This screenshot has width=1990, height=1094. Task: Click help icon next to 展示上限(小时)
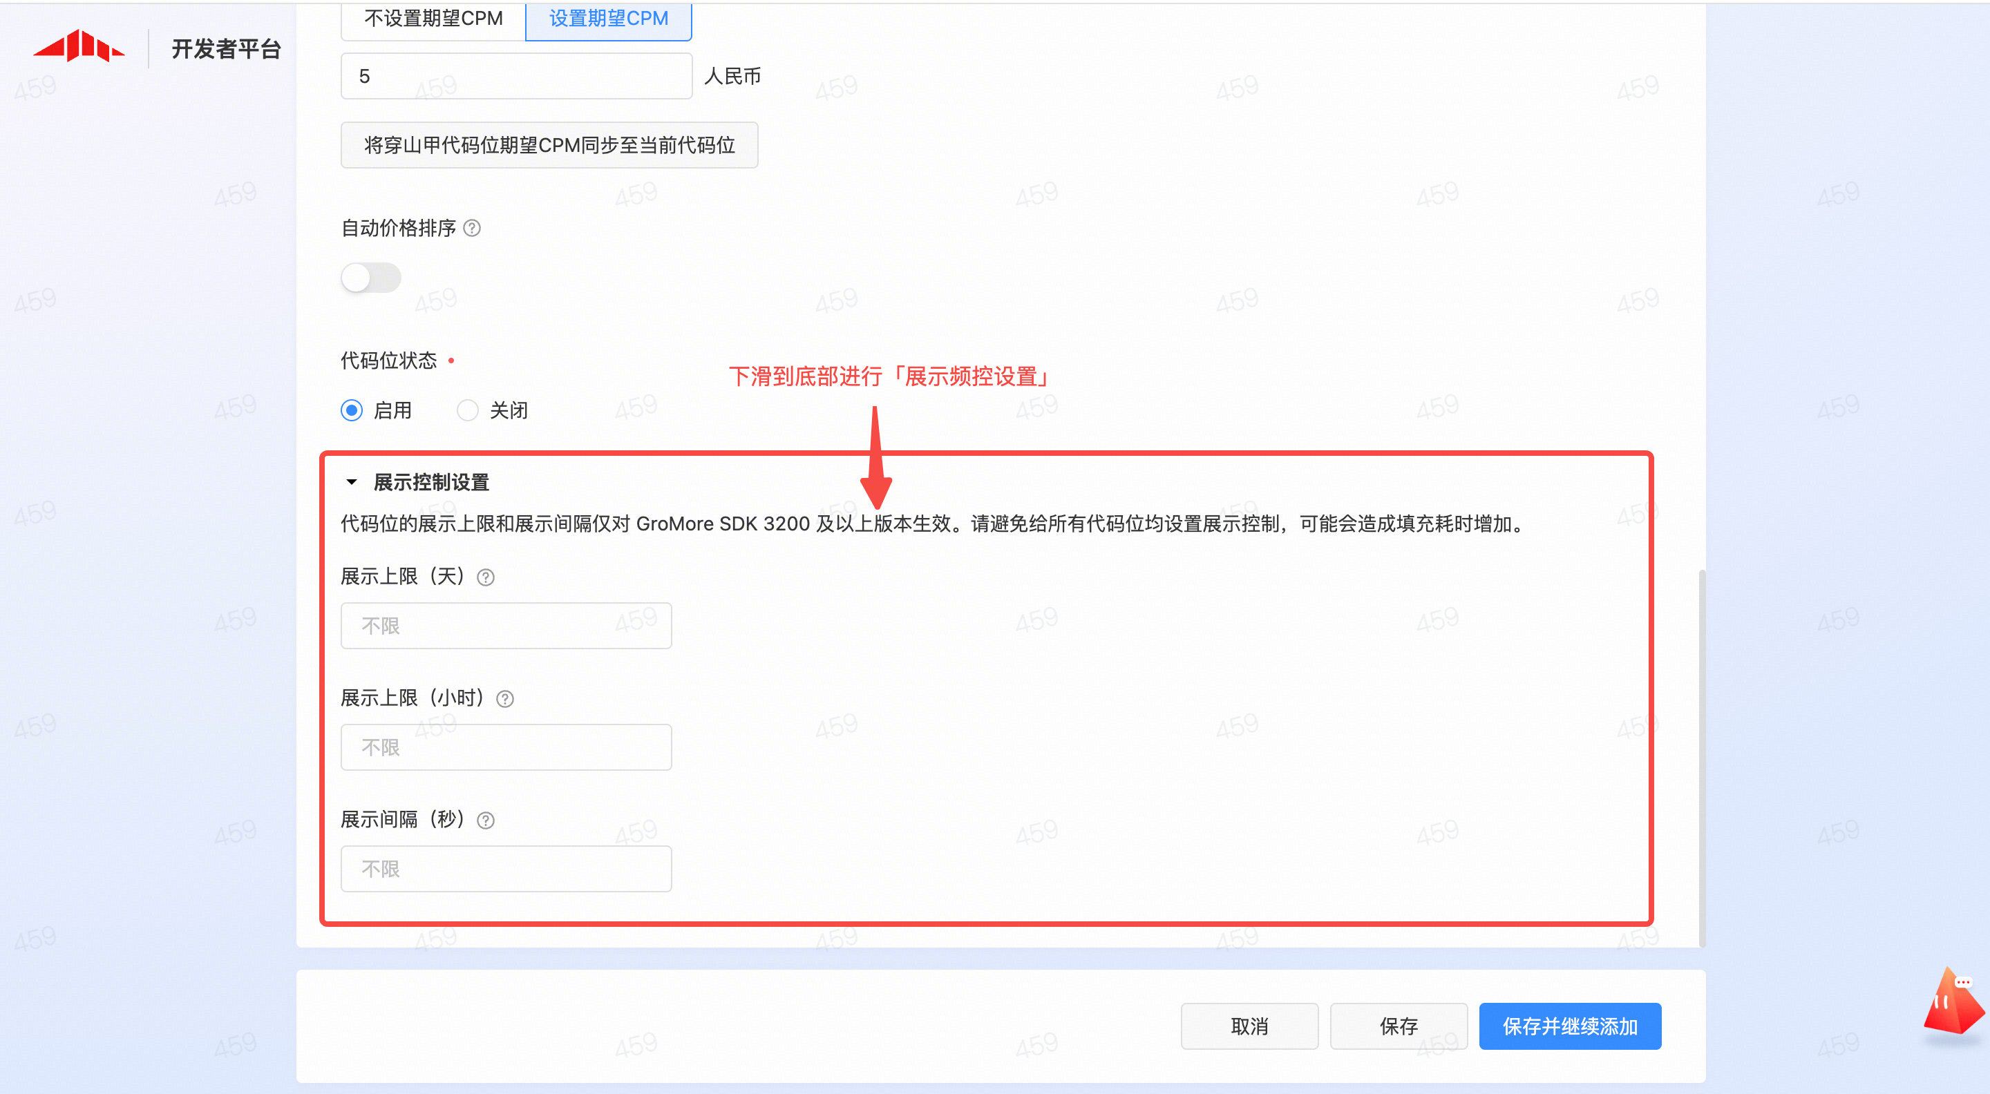(504, 699)
